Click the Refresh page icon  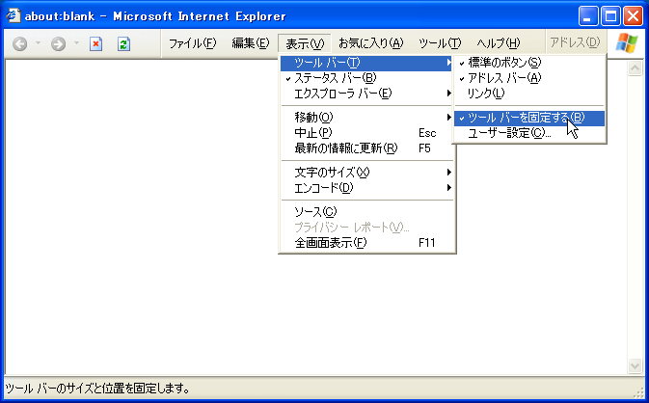pyautogui.click(x=123, y=43)
